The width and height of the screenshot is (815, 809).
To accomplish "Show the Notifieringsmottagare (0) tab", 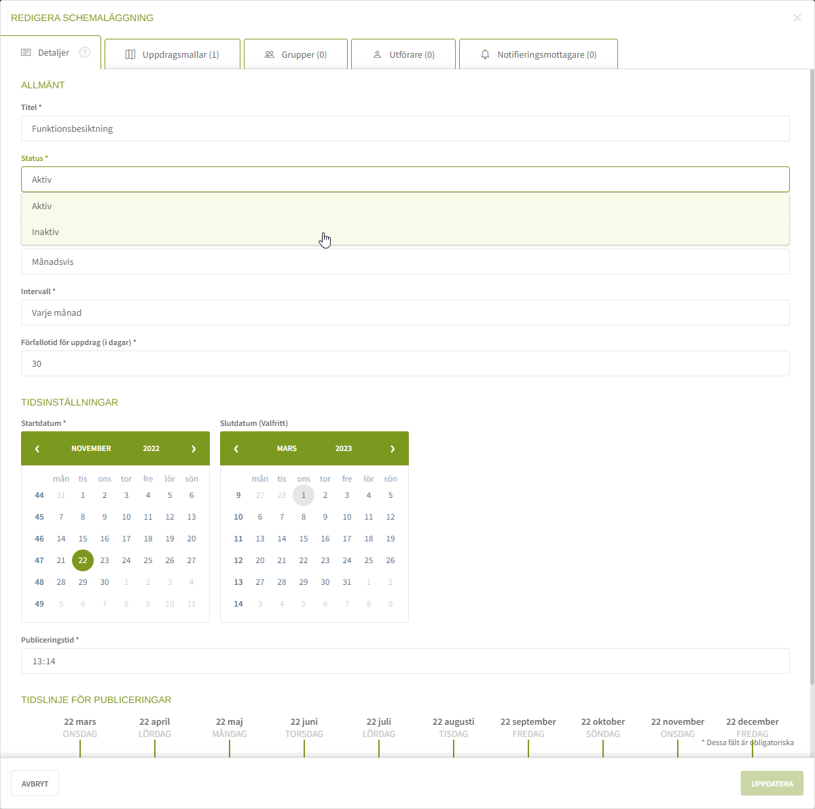I will tap(539, 54).
